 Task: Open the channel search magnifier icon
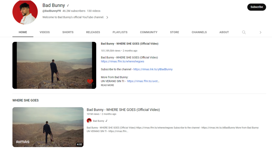(x=244, y=32)
